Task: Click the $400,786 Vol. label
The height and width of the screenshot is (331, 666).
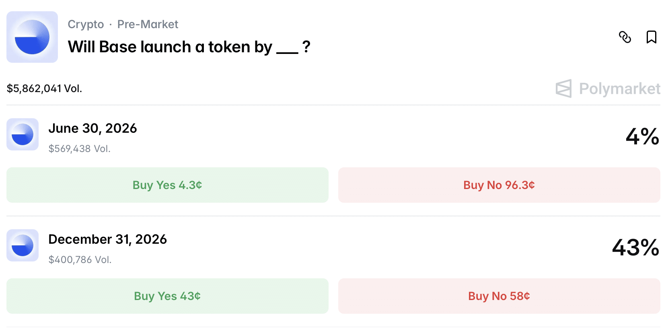Action: click(80, 260)
